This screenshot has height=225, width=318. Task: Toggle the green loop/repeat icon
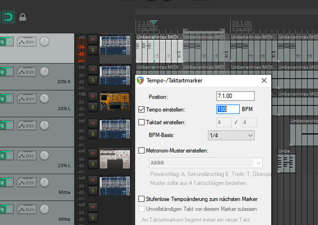pos(8,17)
